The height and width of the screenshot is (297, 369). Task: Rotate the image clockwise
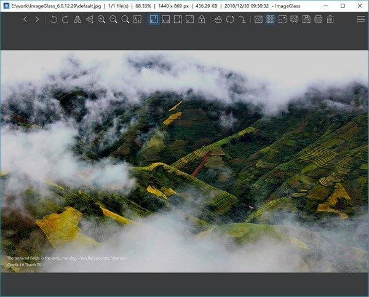pyautogui.click(x=65, y=20)
